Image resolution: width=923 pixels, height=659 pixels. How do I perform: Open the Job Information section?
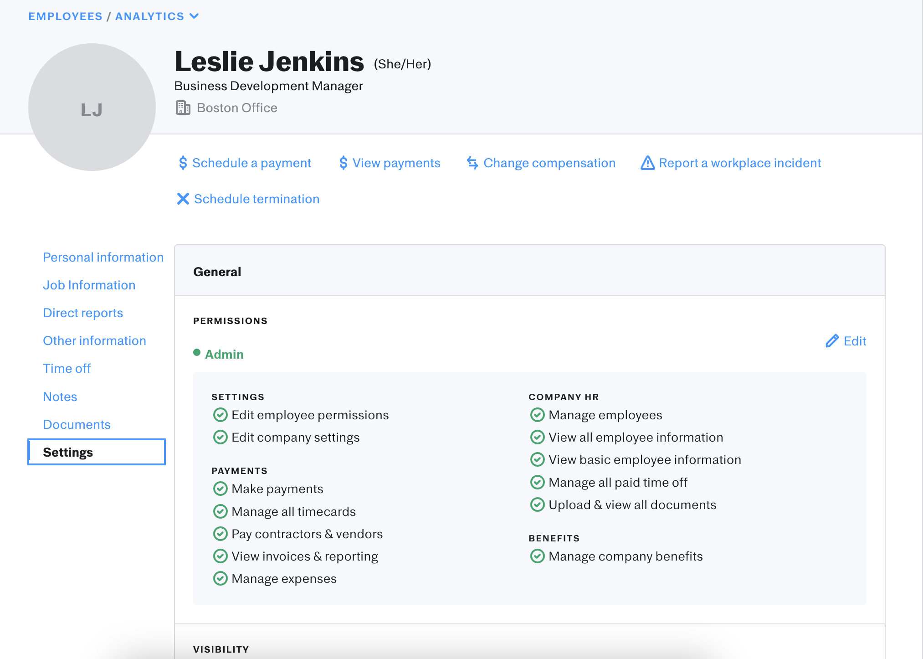point(89,285)
